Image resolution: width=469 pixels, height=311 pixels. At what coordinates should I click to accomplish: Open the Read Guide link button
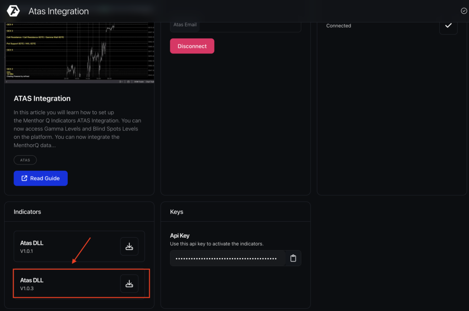point(41,178)
